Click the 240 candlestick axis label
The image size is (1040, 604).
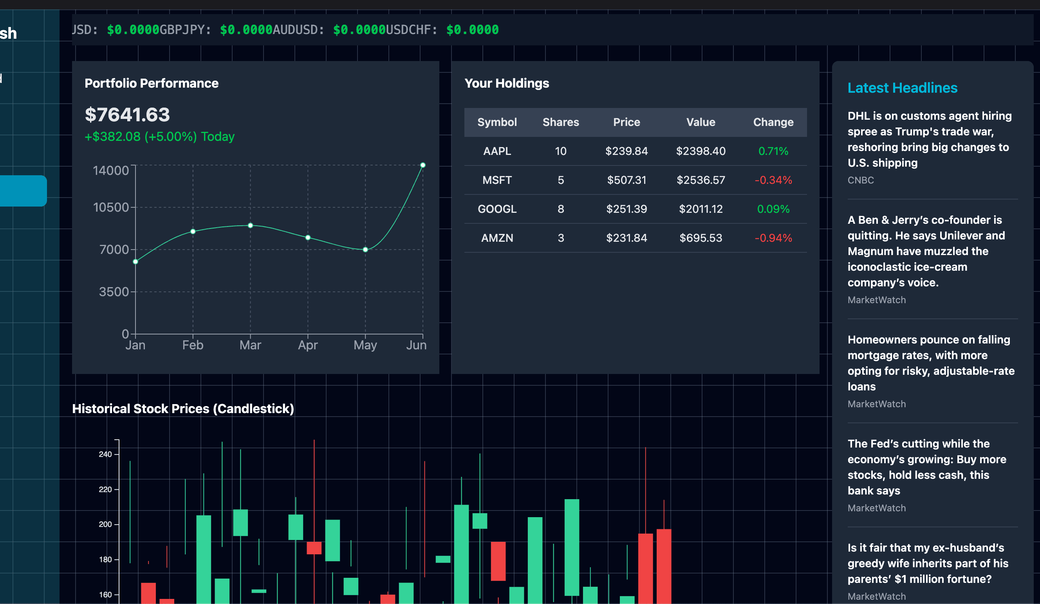click(x=105, y=454)
